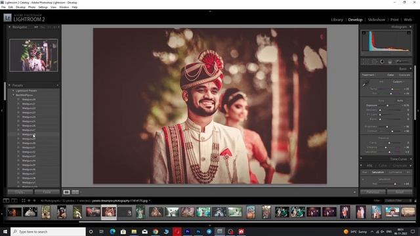Pick the White Balance eyedropper tool
Screen dimensions: 420x236
point(366,85)
